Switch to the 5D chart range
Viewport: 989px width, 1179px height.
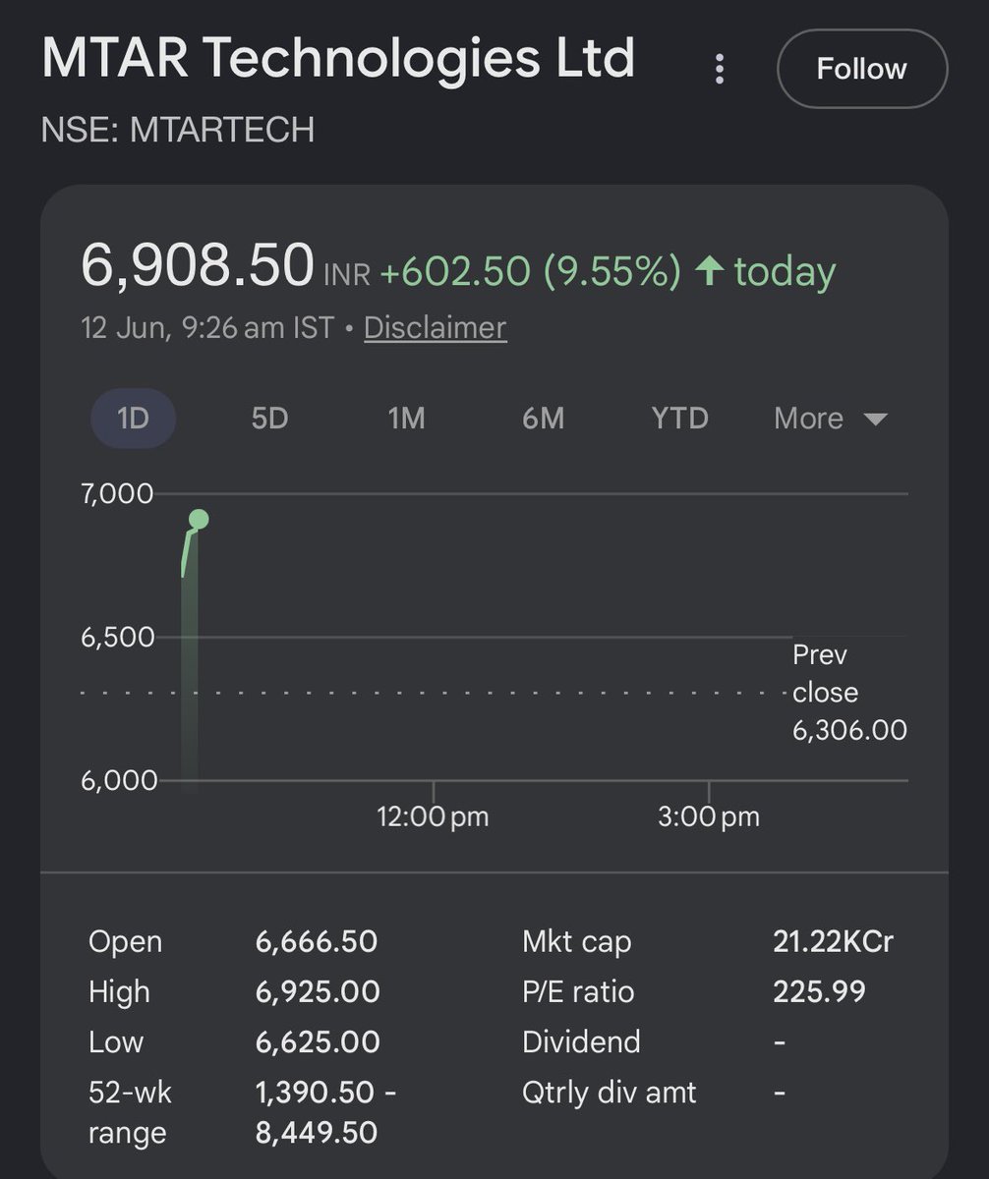click(269, 419)
